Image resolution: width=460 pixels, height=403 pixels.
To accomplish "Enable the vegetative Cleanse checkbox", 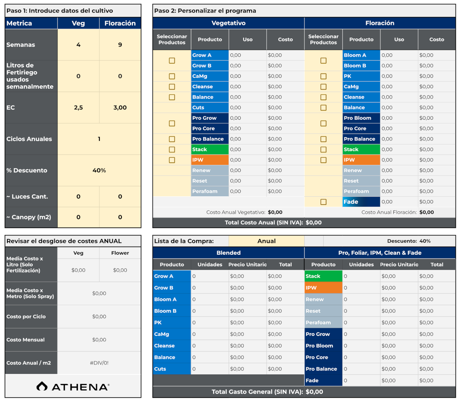I will [172, 87].
